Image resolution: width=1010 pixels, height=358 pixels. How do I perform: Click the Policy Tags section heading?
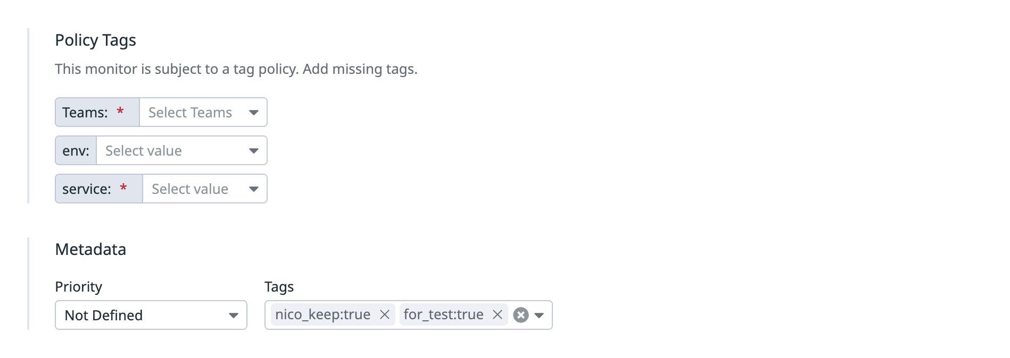(96, 40)
